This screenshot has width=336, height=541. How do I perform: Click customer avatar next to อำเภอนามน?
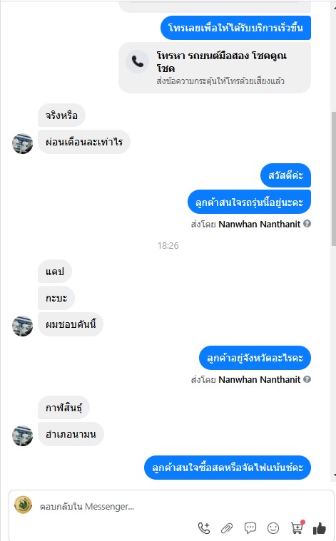tap(22, 436)
